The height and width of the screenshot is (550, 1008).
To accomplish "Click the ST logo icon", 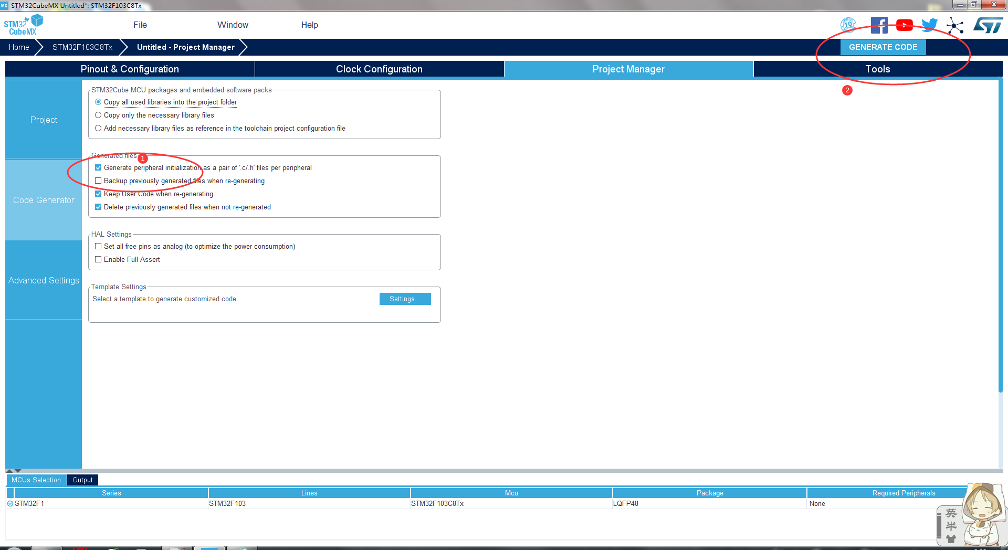I will point(988,25).
